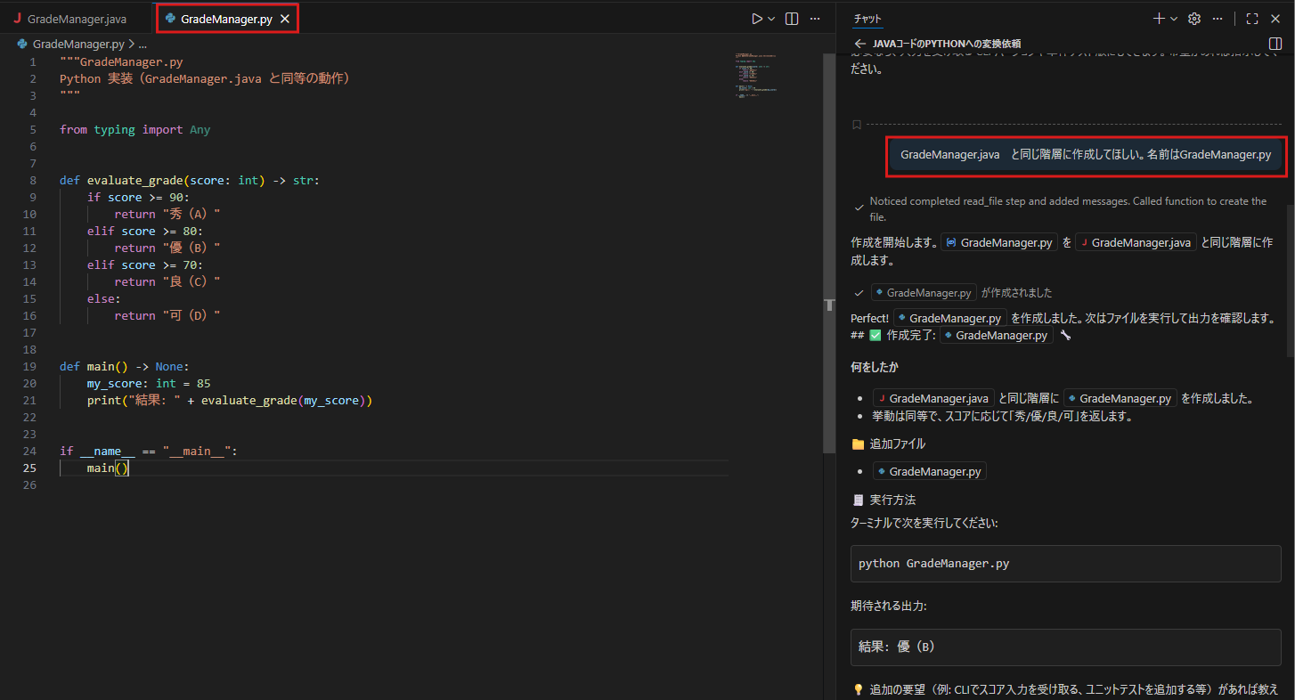
Task: Open GradeManager.py link under 追加ファイル
Action: click(x=930, y=472)
